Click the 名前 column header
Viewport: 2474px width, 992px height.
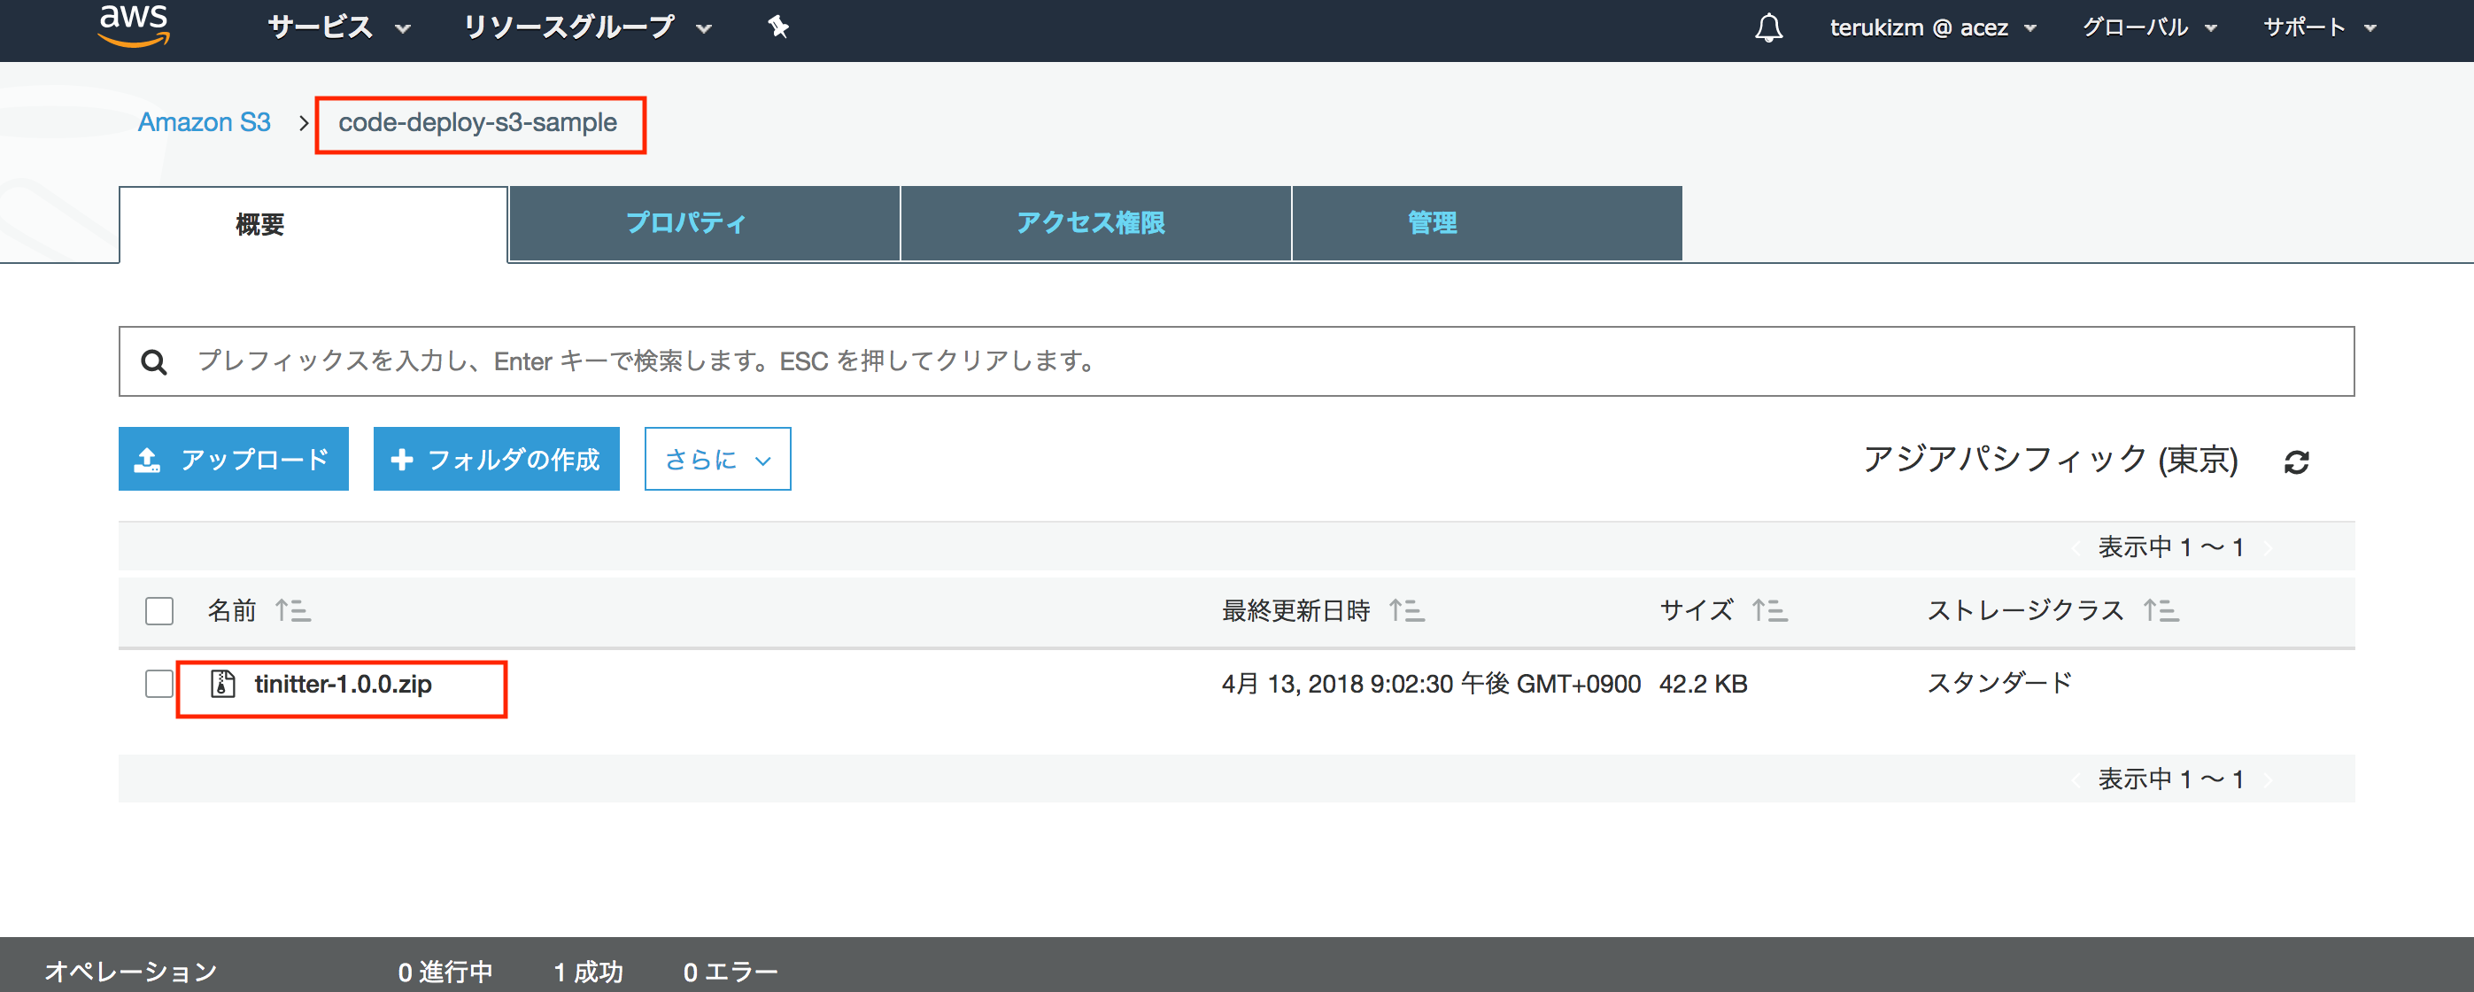(x=231, y=609)
